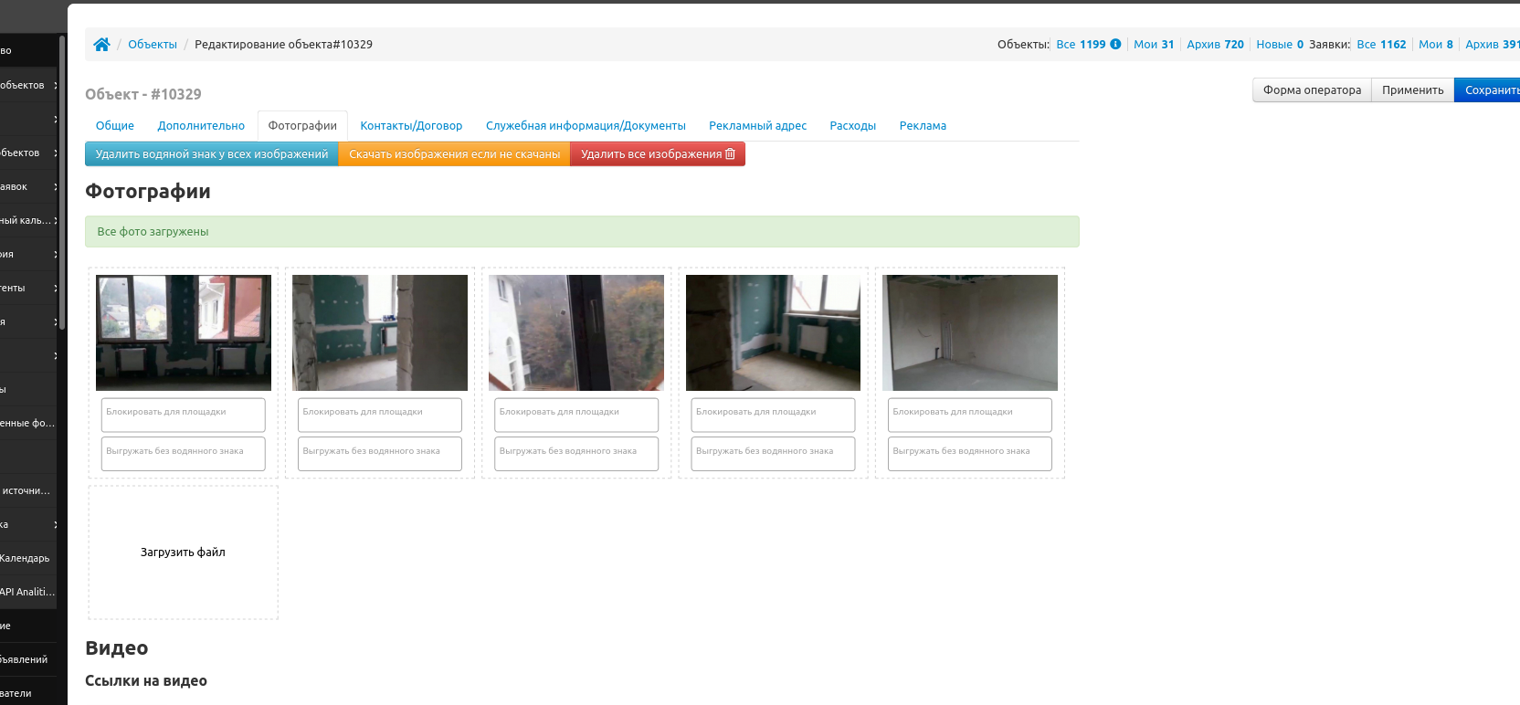1520x705 pixels.
Task: Open requests Все 1162 link
Action: [1381, 44]
